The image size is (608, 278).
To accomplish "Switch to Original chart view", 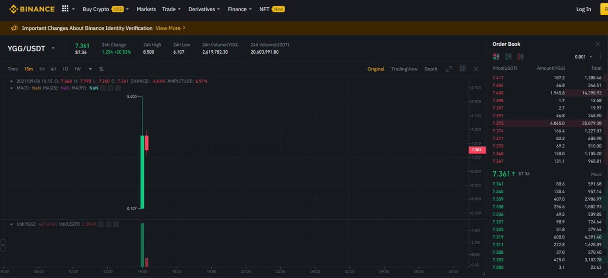I will point(376,69).
